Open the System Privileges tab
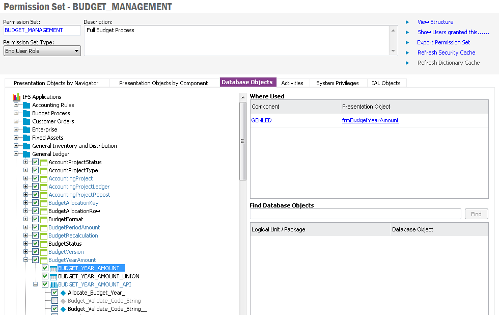 pyautogui.click(x=337, y=83)
